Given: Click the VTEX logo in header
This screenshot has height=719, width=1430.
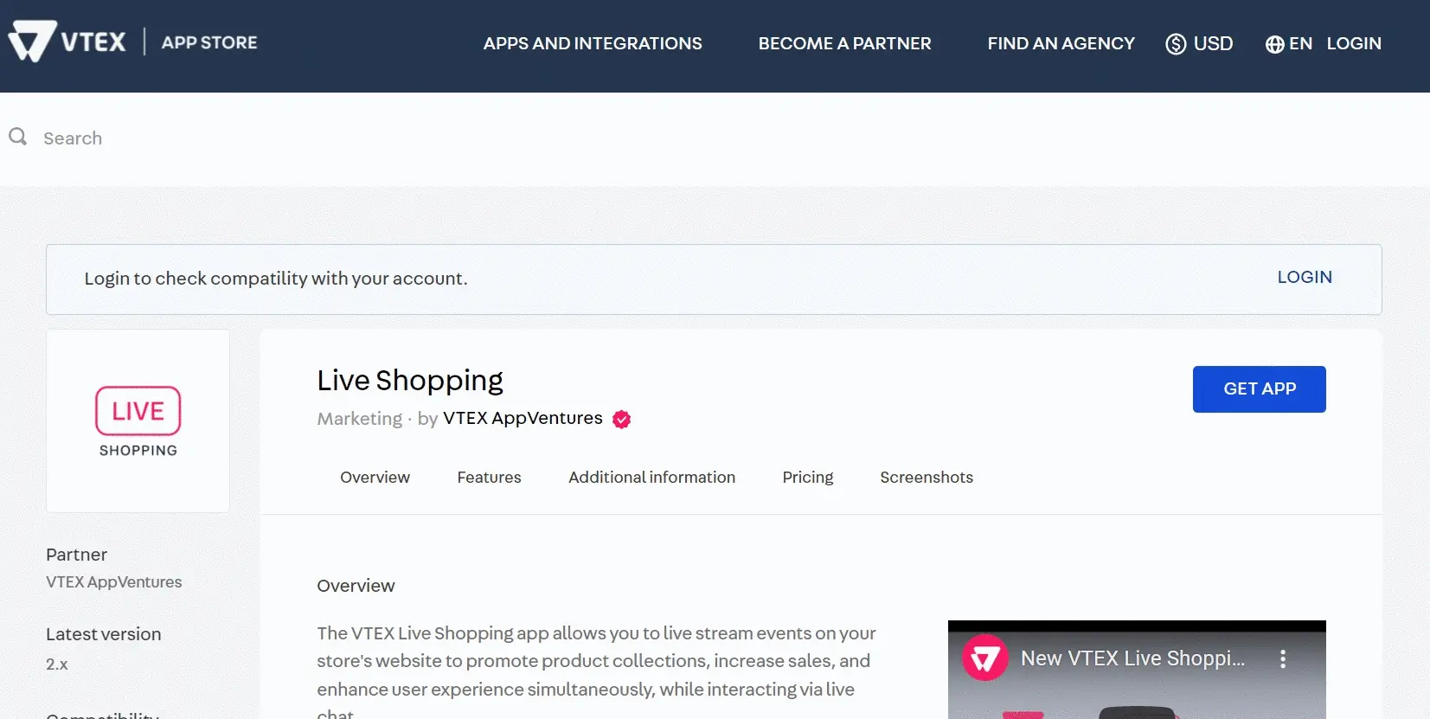Looking at the screenshot, I should (67, 42).
